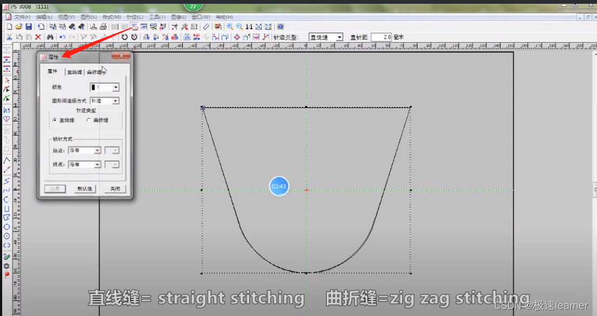This screenshot has height=316, width=597.
Task: Select the 直线缝 straight stitching radio button
Action: pyautogui.click(x=55, y=120)
